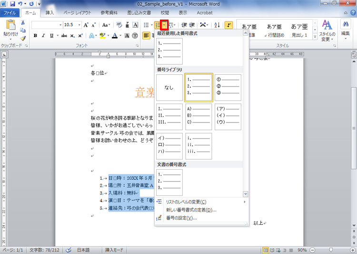Toggle the numbering list button
The image size is (357, 254).
[x=158, y=25]
